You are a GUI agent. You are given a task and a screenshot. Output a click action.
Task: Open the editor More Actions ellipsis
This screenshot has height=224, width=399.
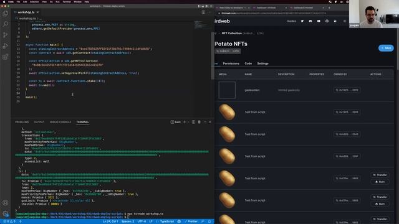tap(209, 12)
